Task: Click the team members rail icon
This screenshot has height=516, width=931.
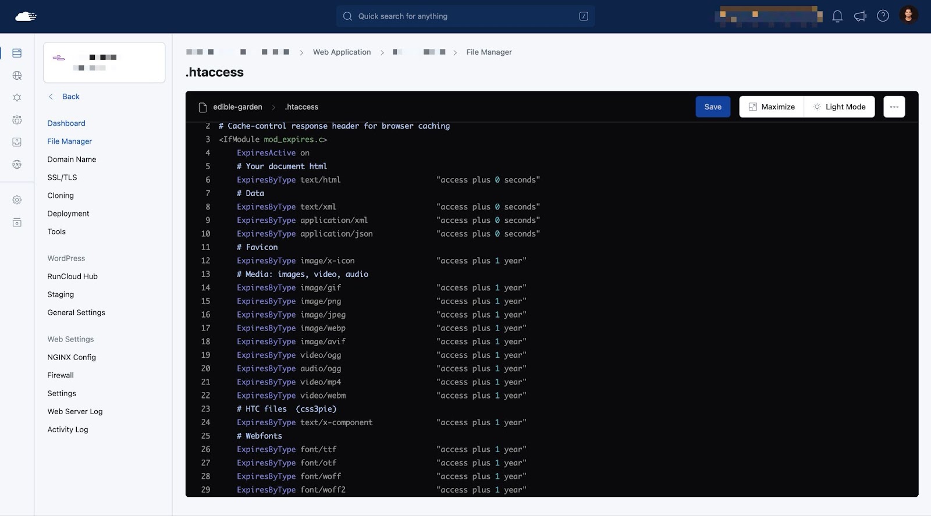Action: 17,120
